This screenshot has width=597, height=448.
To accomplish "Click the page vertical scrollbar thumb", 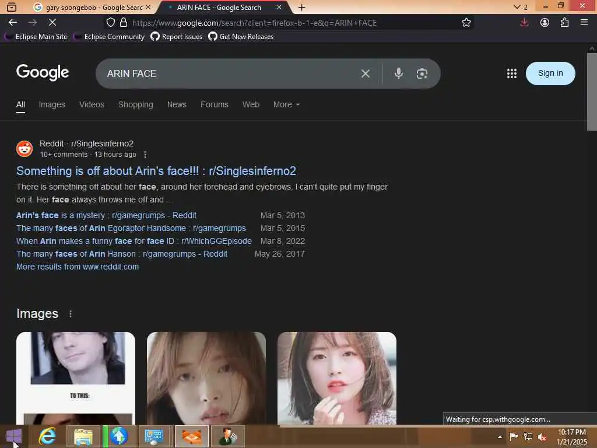I will pos(592,92).
